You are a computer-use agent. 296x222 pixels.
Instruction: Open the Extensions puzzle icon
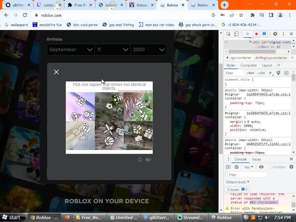tap(252, 15)
